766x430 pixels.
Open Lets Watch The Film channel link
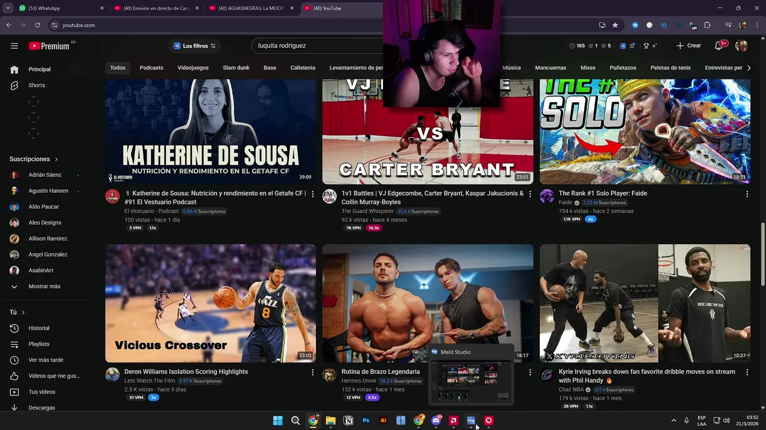pyautogui.click(x=150, y=381)
